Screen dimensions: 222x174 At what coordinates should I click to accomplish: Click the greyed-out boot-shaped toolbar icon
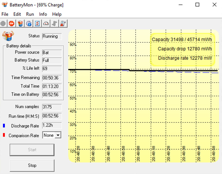tap(54, 24)
